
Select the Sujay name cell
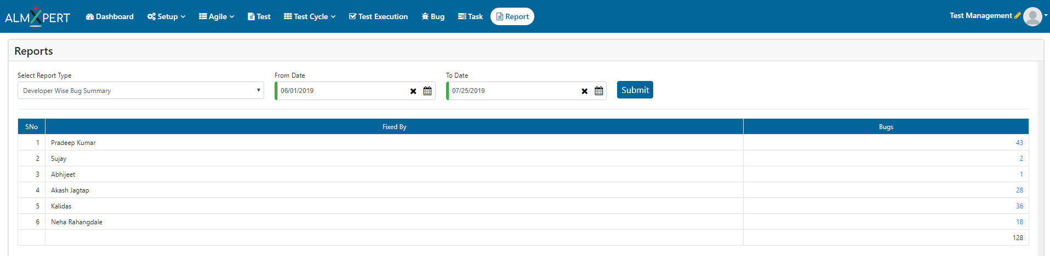395,159
